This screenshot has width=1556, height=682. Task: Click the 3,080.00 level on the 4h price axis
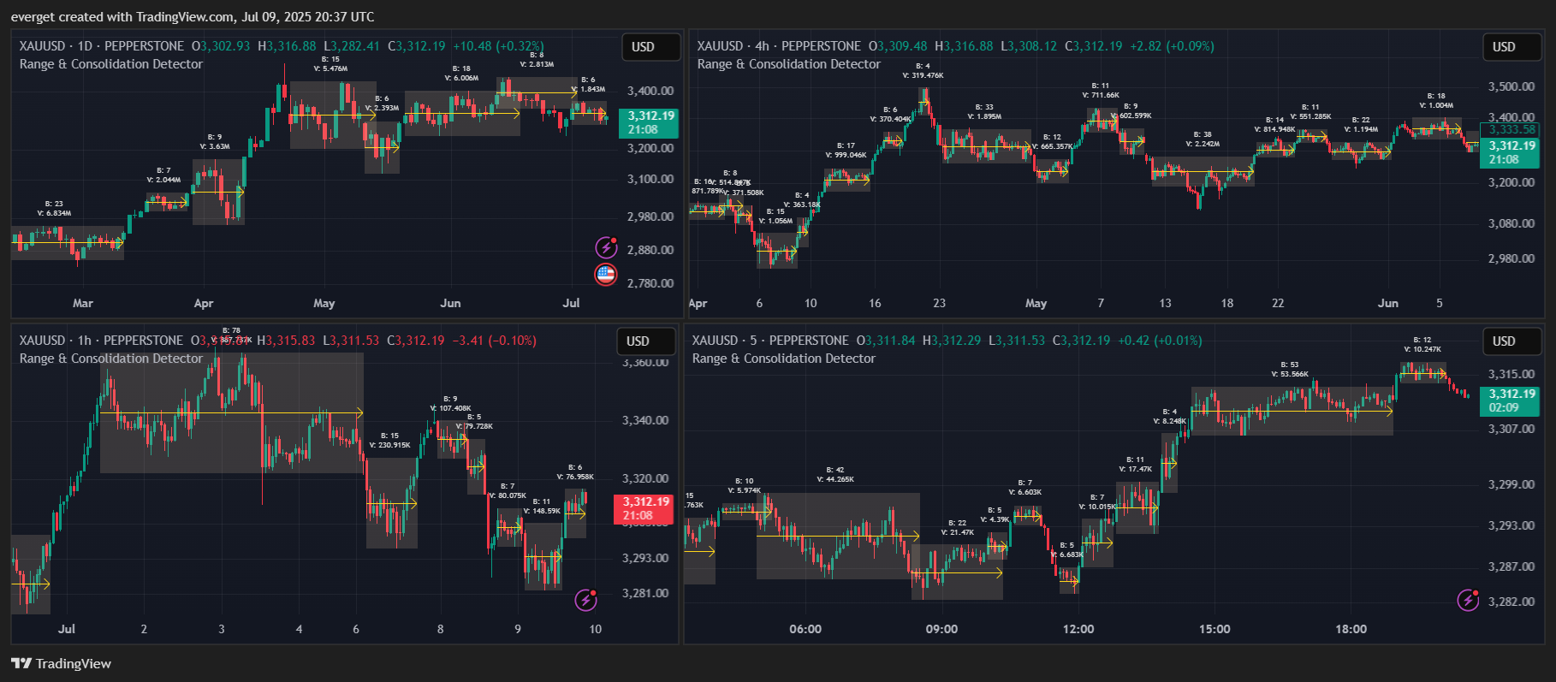(x=1511, y=223)
